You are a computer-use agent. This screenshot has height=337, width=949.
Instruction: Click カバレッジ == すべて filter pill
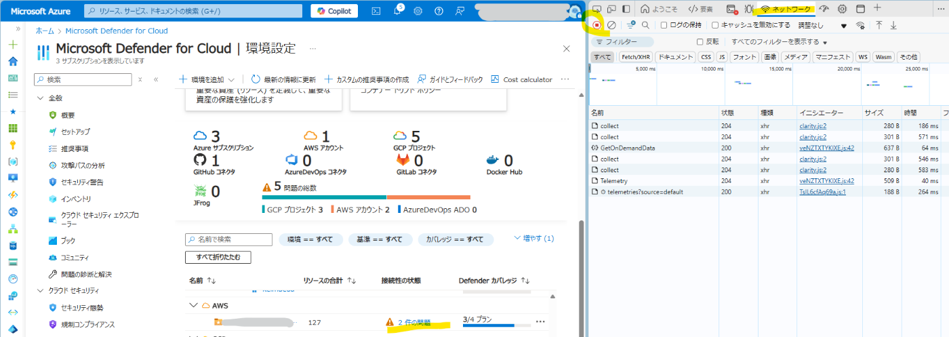[456, 239]
